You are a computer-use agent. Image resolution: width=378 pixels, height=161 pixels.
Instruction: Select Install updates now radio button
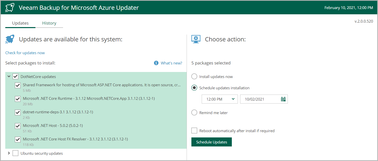point(194,76)
